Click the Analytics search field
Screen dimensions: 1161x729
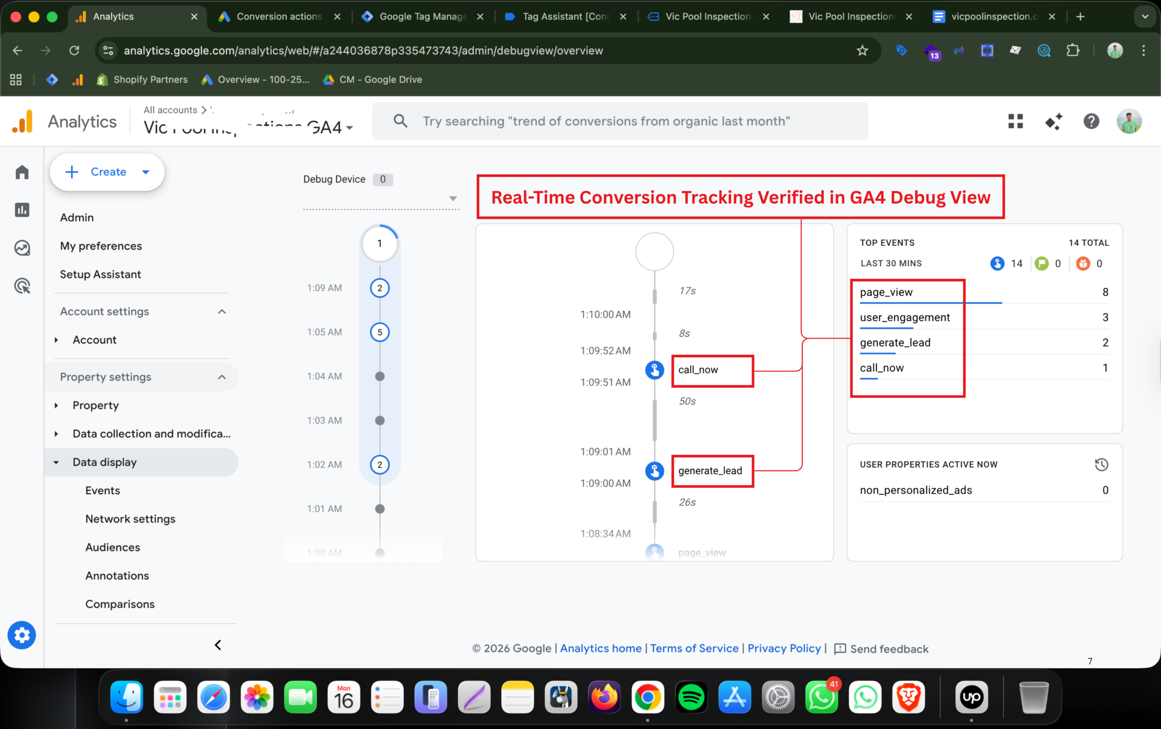click(620, 121)
